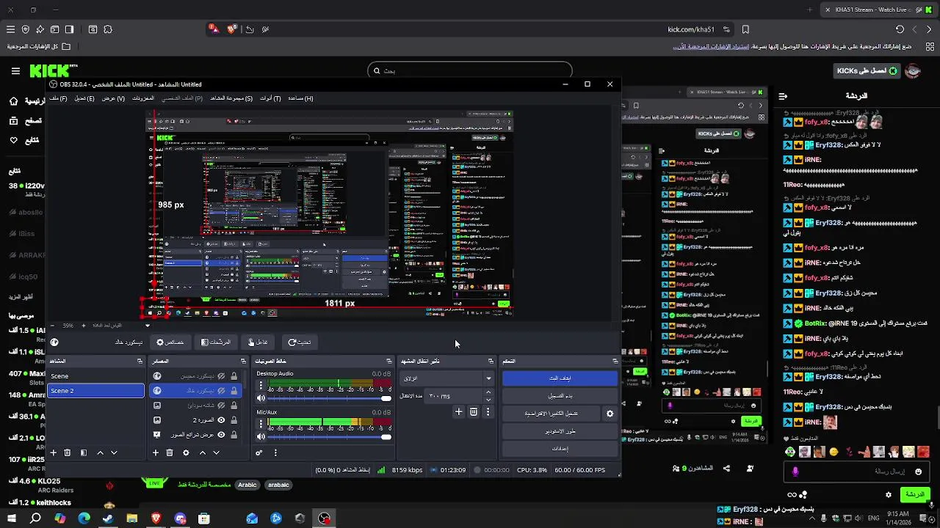The width and height of the screenshot is (940, 528).
Task: Hide the الصوره 2 source
Action: (x=221, y=420)
